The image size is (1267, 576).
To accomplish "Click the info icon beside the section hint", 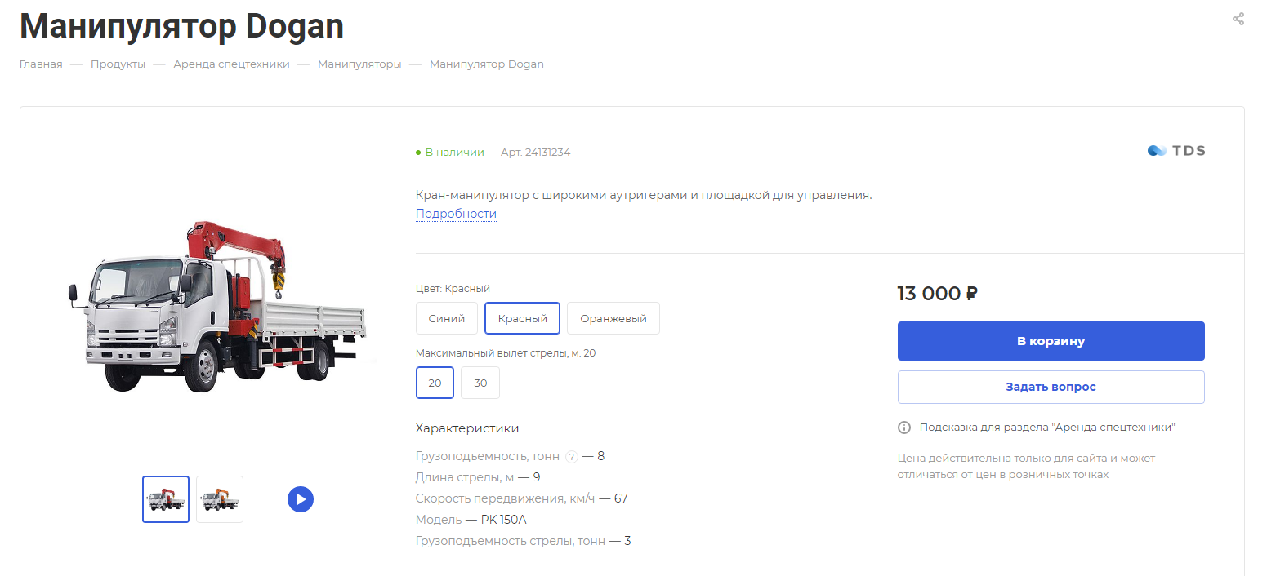I will [904, 428].
